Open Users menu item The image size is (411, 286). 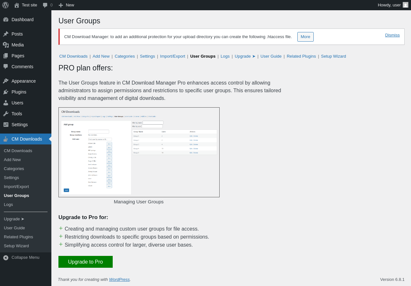(26, 103)
